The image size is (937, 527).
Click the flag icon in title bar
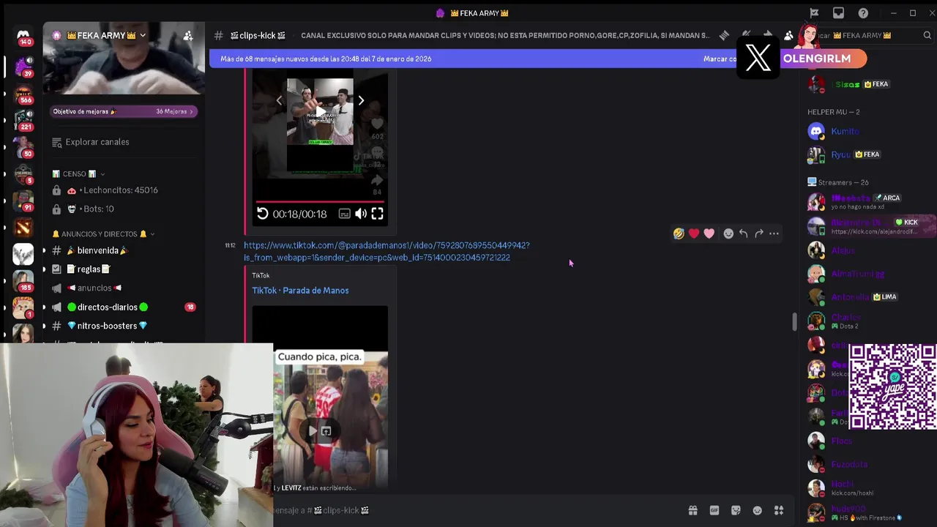pos(814,13)
